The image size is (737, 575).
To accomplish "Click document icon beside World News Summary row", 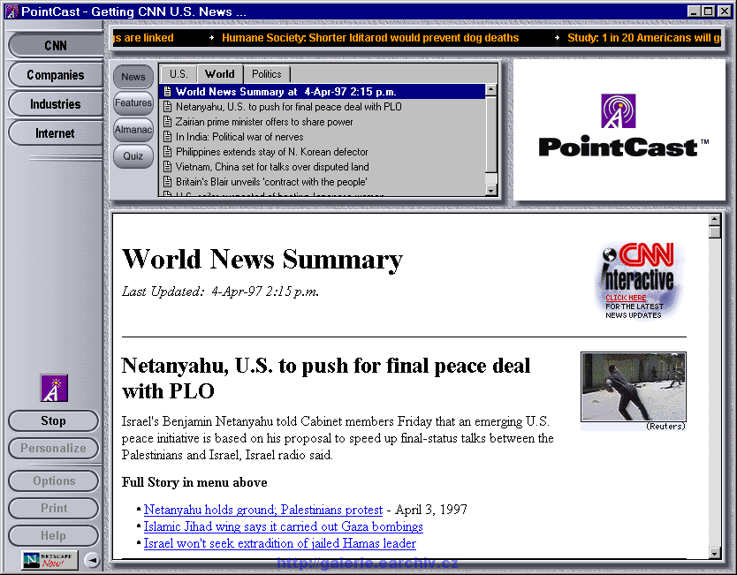I will (x=167, y=92).
